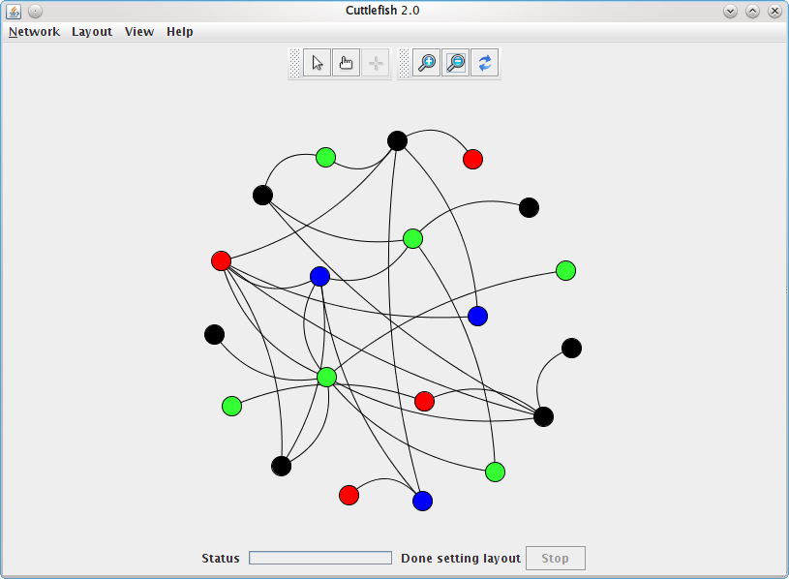Select the blue node at the bottom
789x579 pixels.
[423, 501]
